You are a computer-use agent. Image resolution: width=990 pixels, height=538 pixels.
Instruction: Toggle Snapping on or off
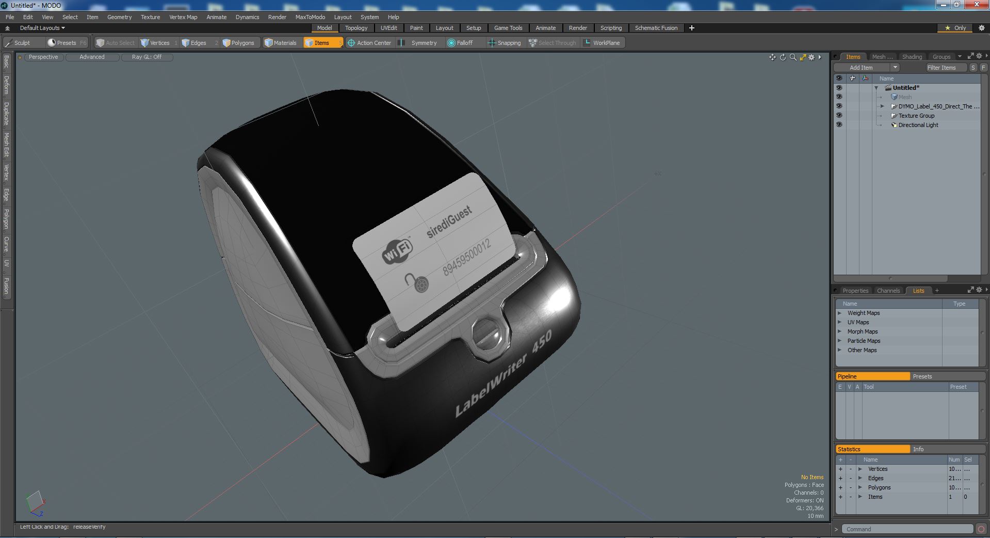pyautogui.click(x=505, y=43)
